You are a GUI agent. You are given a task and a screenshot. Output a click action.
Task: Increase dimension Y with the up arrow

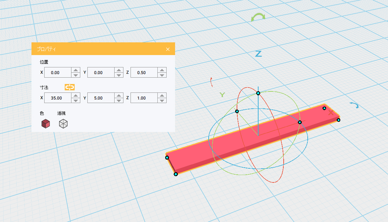click(x=119, y=96)
